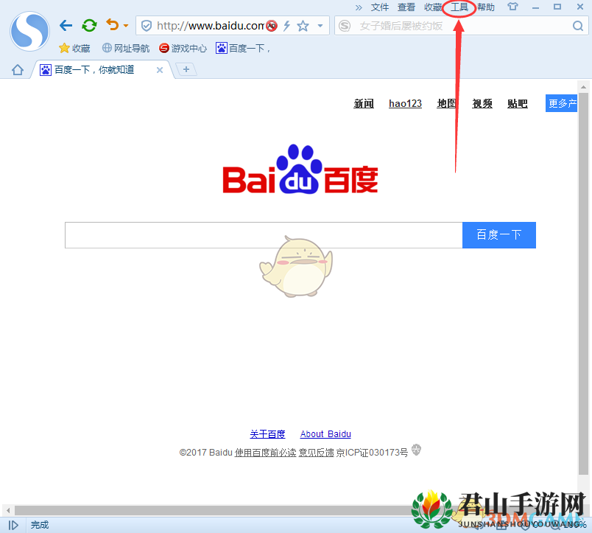Click the magnifier search icon

[578, 26]
